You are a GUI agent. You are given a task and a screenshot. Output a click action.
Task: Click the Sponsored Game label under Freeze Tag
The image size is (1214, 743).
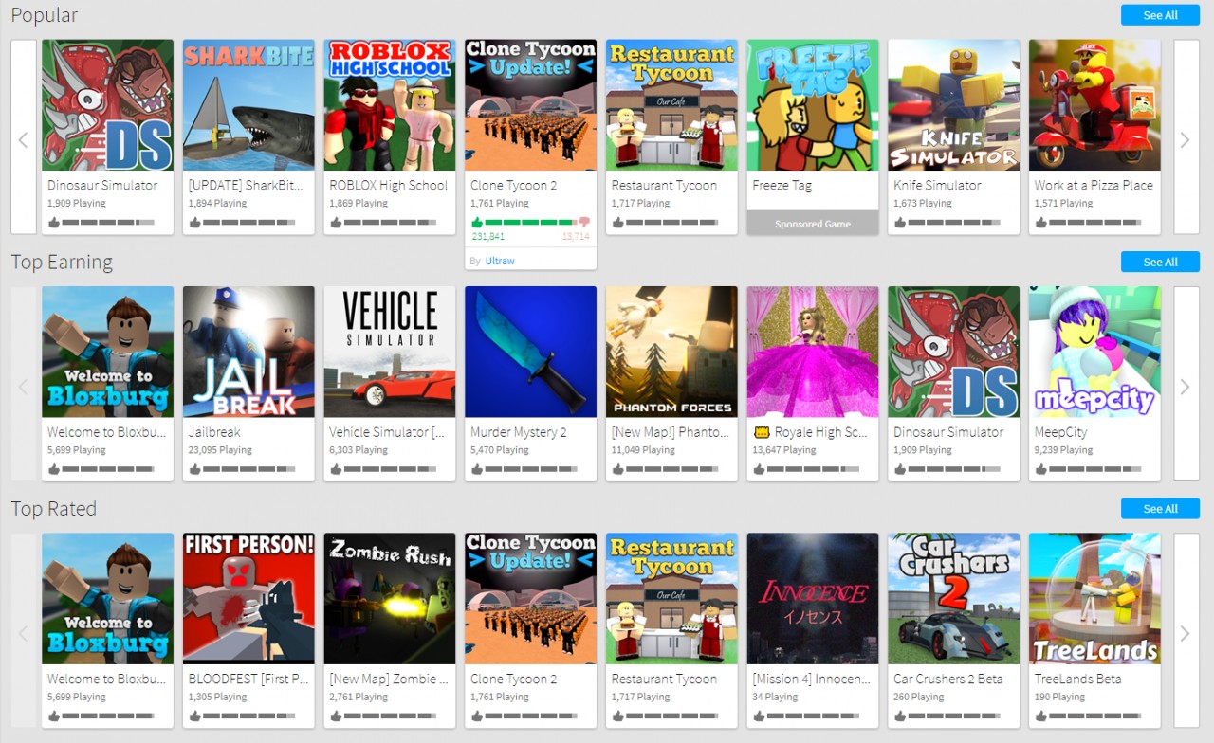pos(813,225)
